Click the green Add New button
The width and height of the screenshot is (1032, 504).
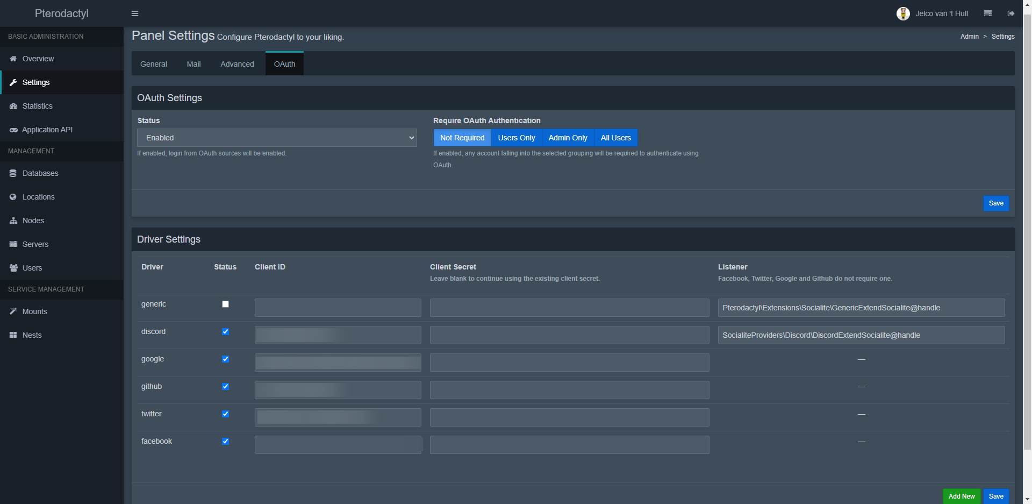pyautogui.click(x=961, y=496)
